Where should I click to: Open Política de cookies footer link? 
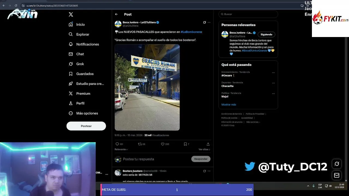click(x=229, y=118)
